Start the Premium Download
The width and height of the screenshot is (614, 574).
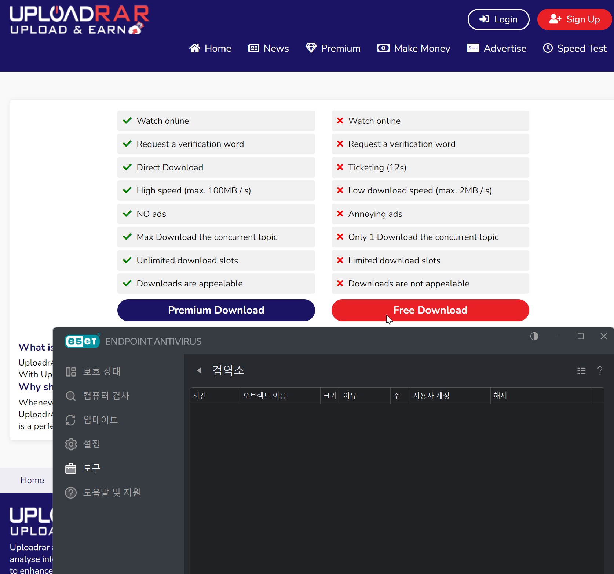(x=216, y=310)
